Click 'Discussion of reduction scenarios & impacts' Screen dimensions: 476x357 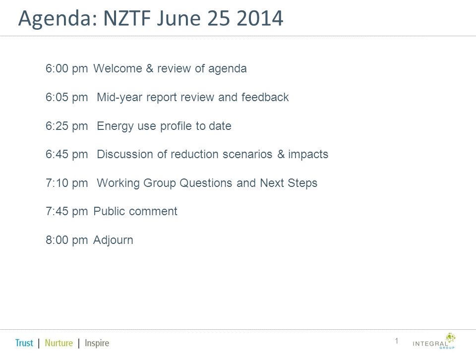click(213, 155)
